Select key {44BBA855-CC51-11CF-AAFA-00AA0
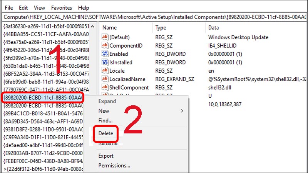This screenshot has height=173, width=308. click(x=46, y=34)
